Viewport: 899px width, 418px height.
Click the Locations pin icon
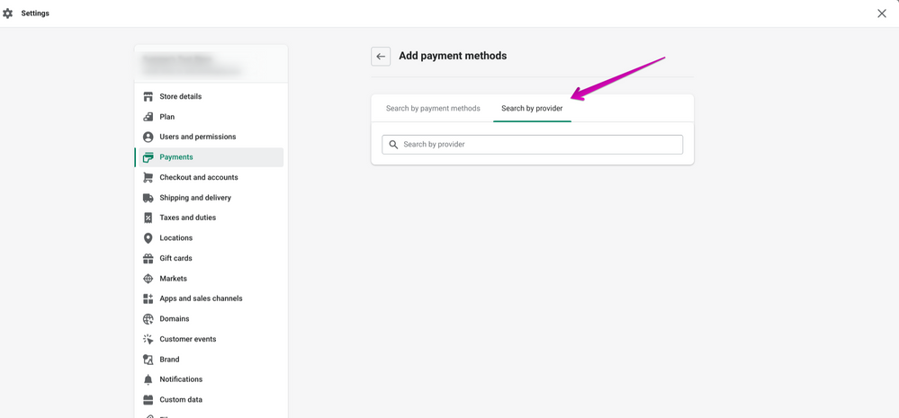pos(148,238)
